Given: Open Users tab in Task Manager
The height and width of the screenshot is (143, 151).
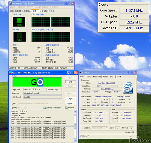Looking at the screenshot, I should (x=52, y=11).
